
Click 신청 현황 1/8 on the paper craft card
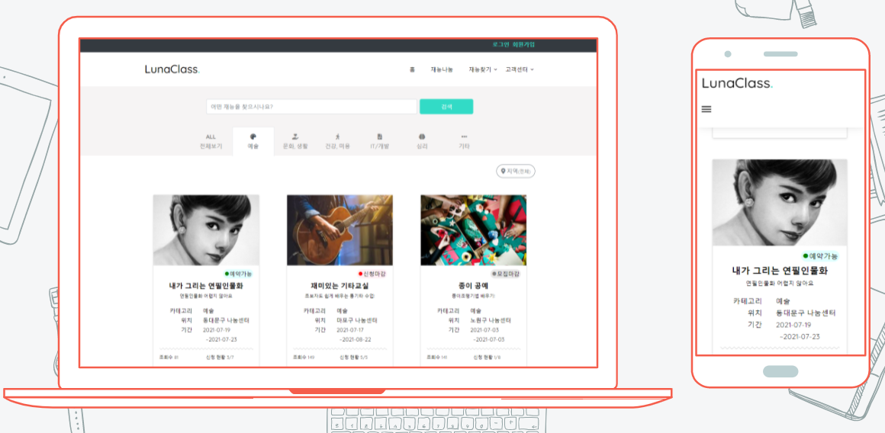point(488,358)
